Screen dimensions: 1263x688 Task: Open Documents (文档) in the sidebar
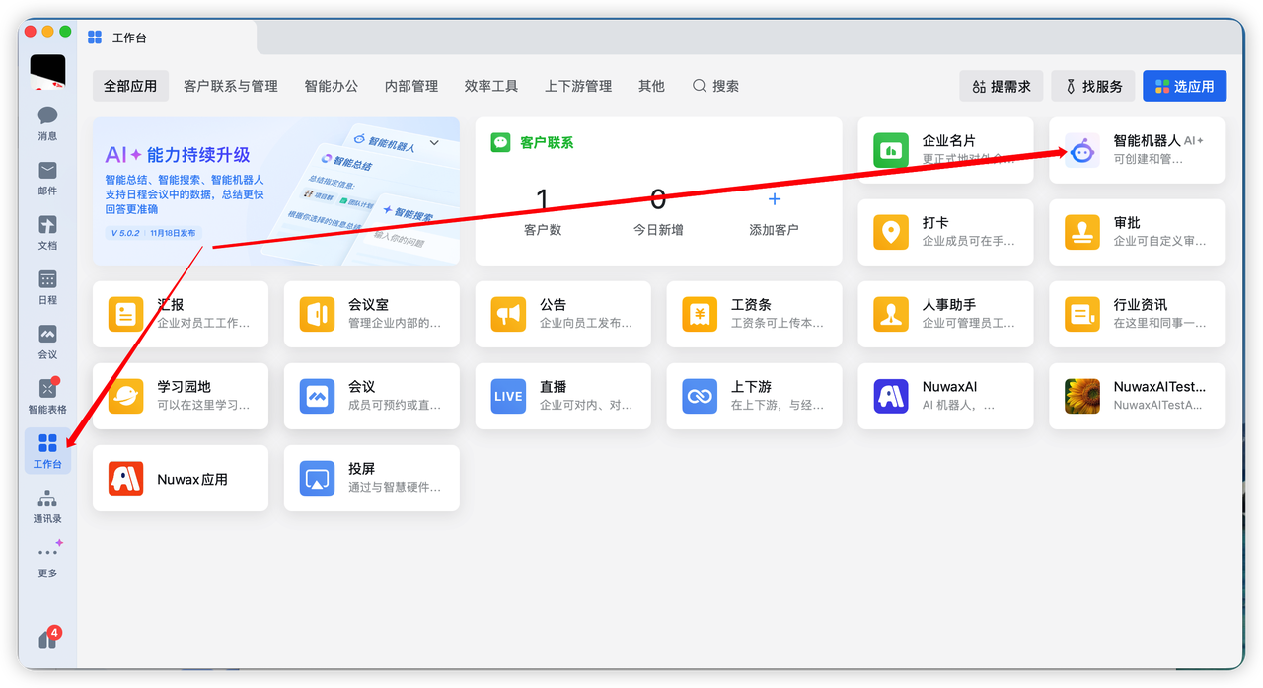[47, 232]
